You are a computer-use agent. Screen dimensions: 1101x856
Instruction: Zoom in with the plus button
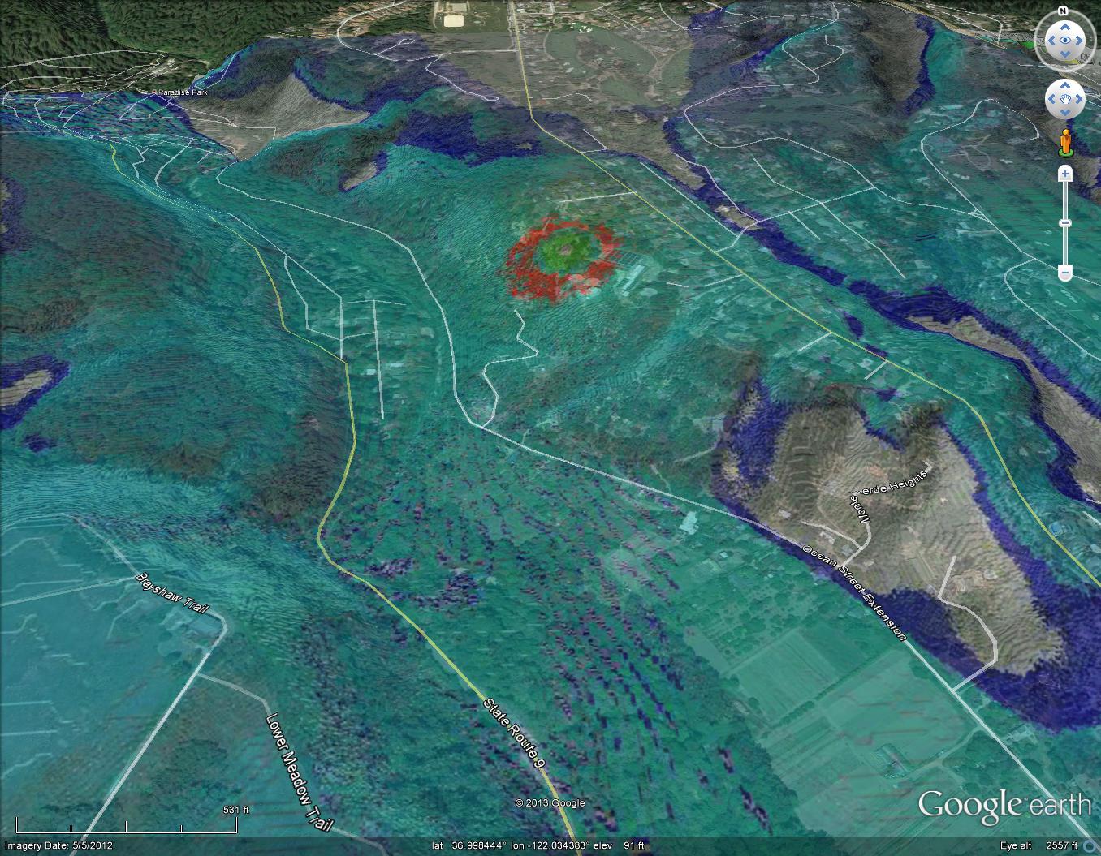coord(1064,173)
